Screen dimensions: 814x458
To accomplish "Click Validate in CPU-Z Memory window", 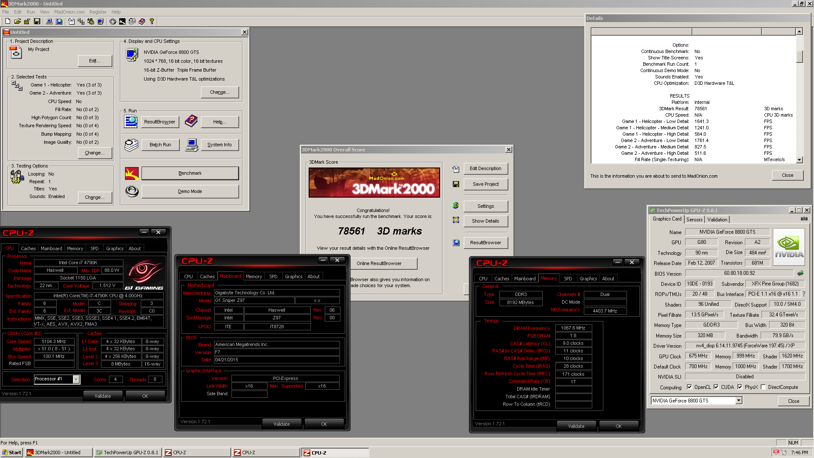I will point(576,426).
